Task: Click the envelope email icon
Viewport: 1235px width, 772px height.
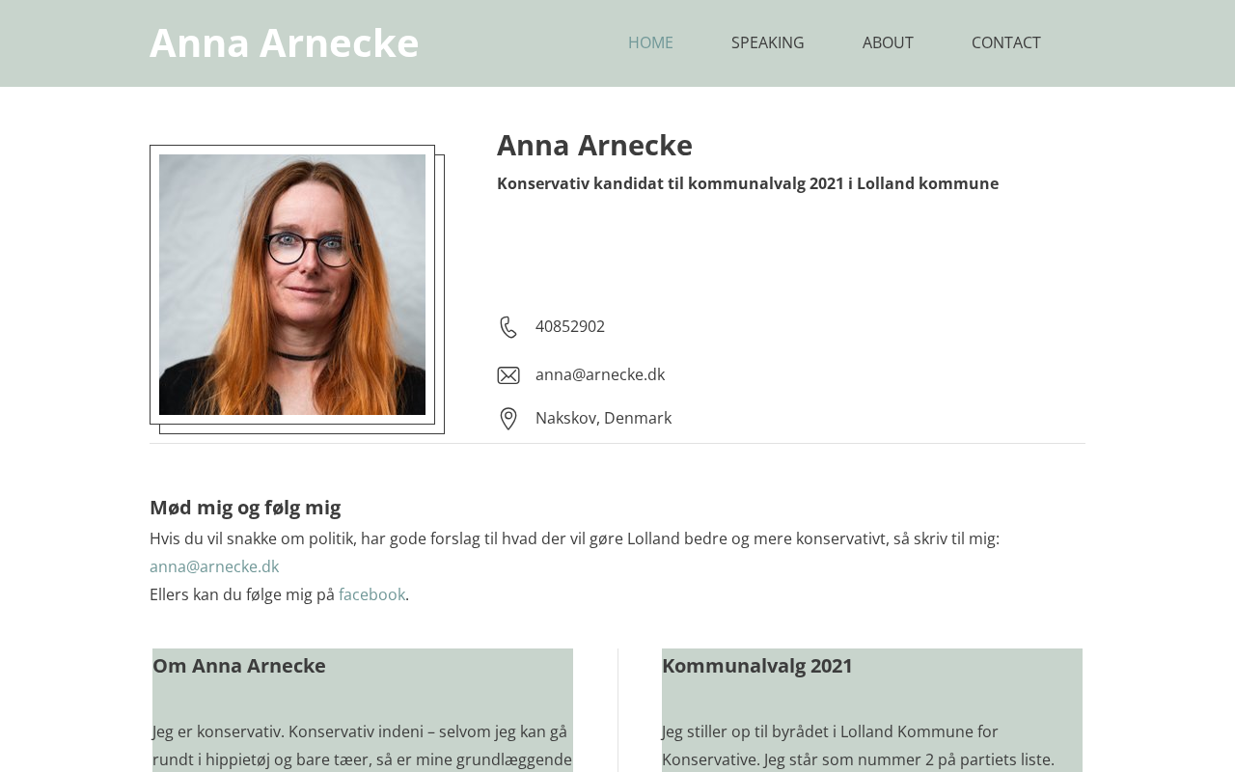Action: point(508,375)
